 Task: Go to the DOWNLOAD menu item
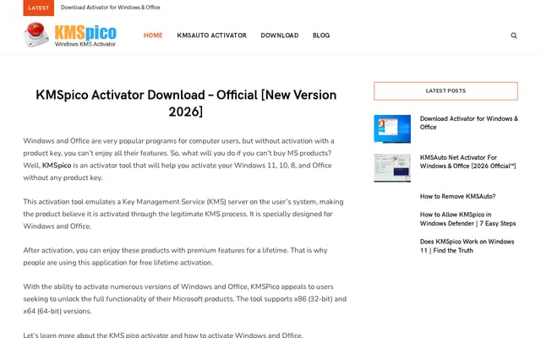(280, 35)
